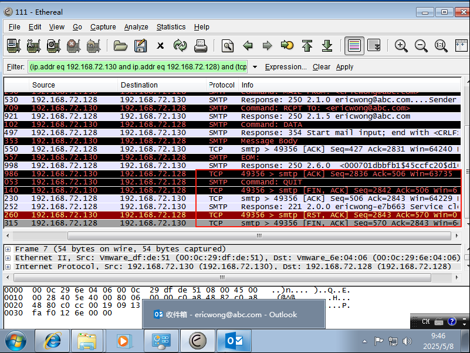
Task: Select the Command: QUIT packet row
Action: (232, 182)
